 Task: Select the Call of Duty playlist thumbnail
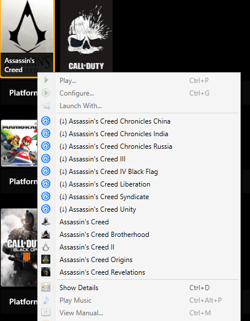86,36
